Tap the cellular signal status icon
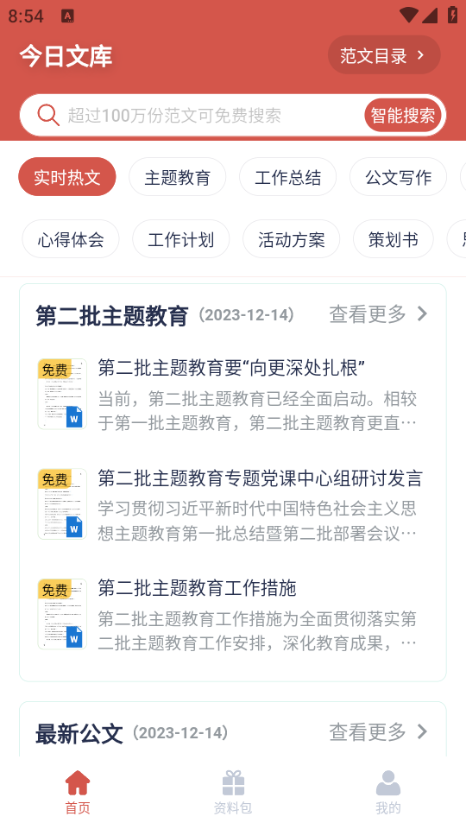Screen dimensions: 466x829 coord(430,15)
